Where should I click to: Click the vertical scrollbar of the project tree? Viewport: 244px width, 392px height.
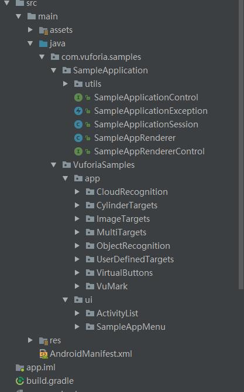click(x=240, y=145)
